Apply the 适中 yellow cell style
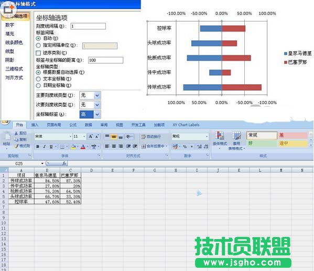This screenshot has height=271, width=314. pyautogui.click(x=293, y=143)
